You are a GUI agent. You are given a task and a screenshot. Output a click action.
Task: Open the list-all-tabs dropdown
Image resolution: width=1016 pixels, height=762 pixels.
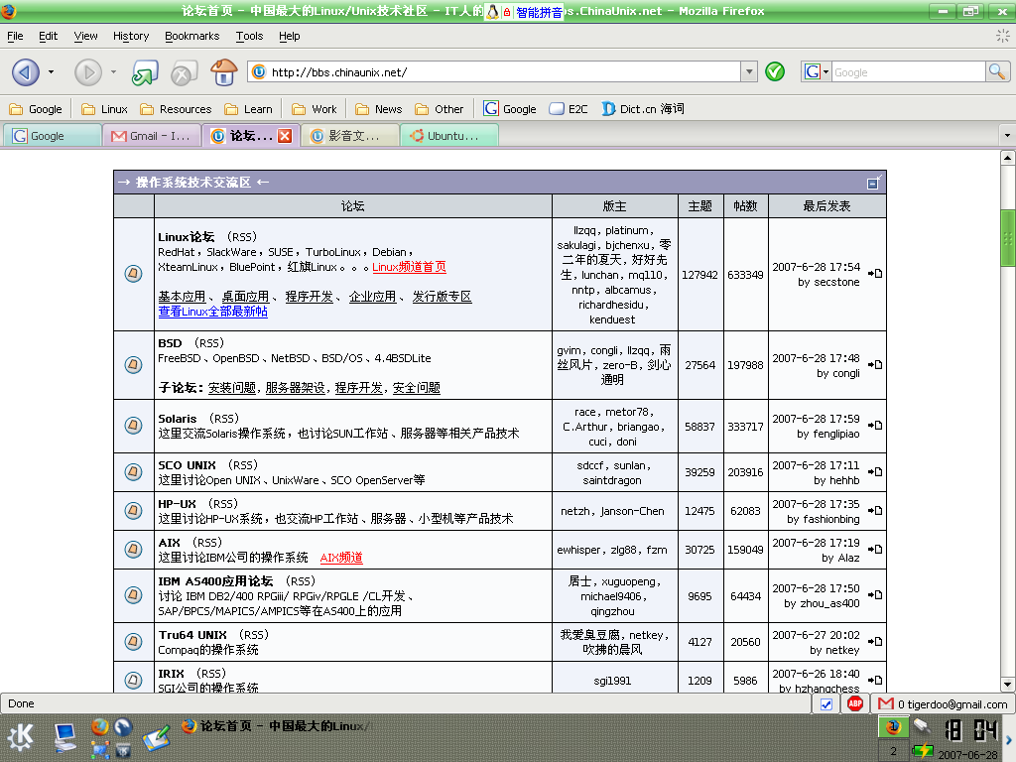click(1007, 135)
